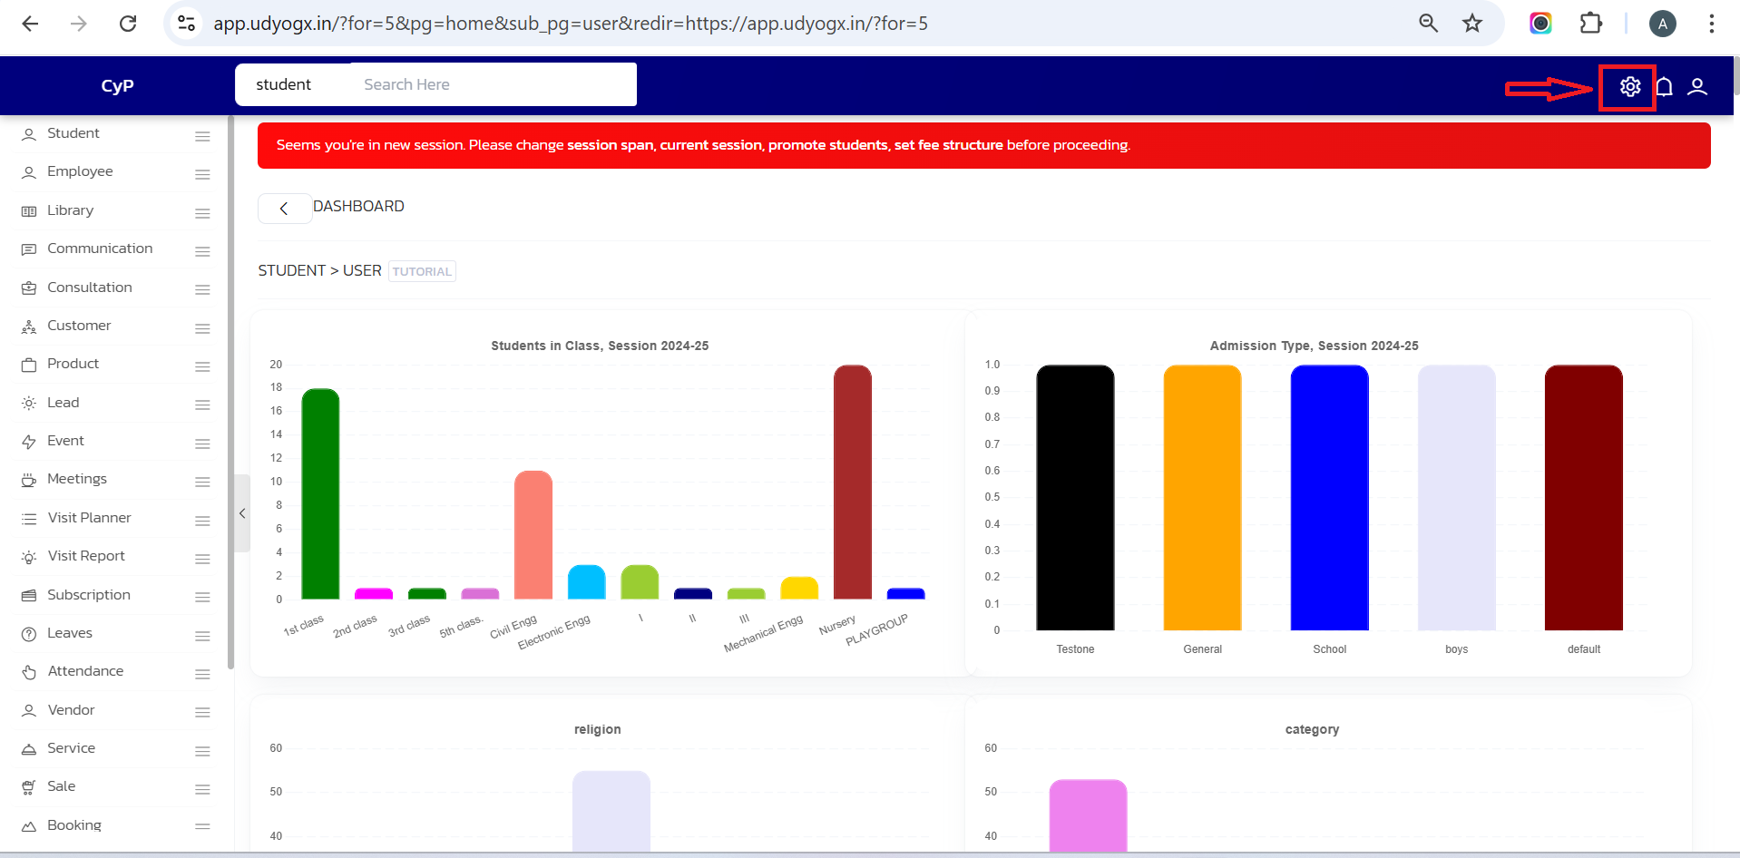Open the user profile icon in header
This screenshot has width=1740, height=858.
(x=1696, y=86)
